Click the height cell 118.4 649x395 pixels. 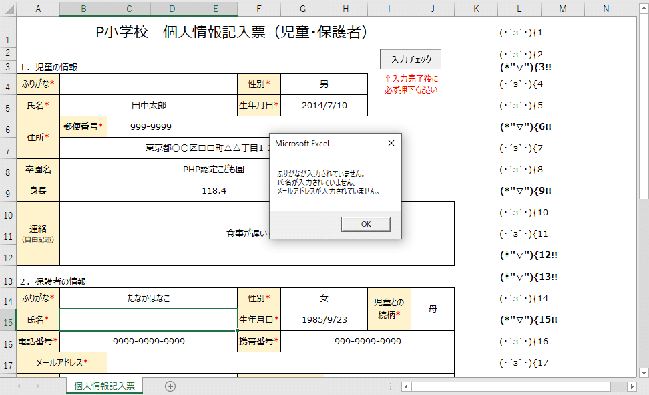(164, 191)
